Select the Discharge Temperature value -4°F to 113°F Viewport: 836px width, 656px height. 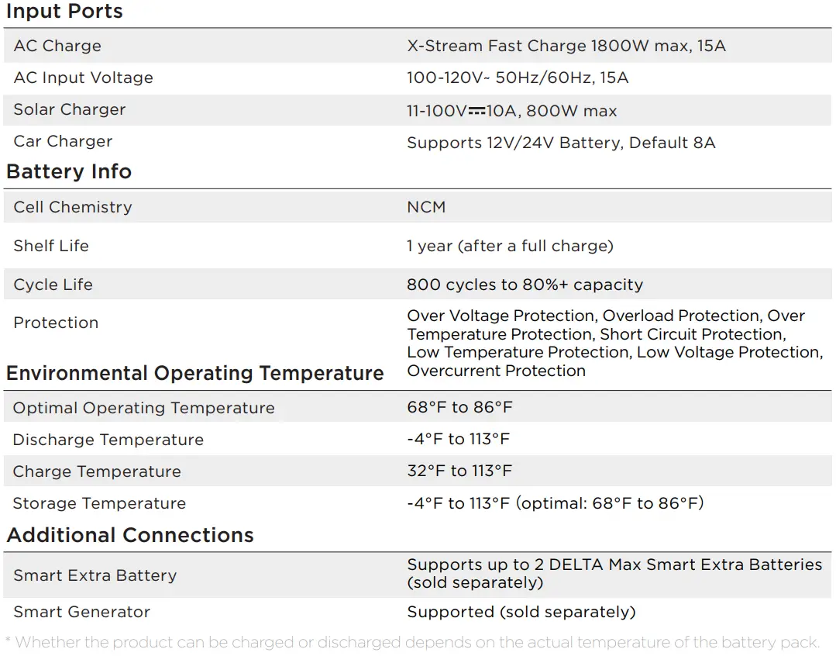click(459, 439)
